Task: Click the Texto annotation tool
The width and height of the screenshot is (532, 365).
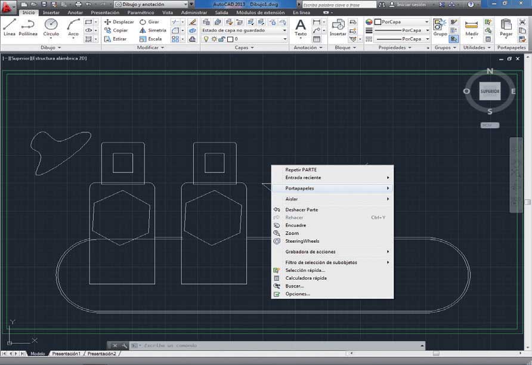Action: point(300,27)
